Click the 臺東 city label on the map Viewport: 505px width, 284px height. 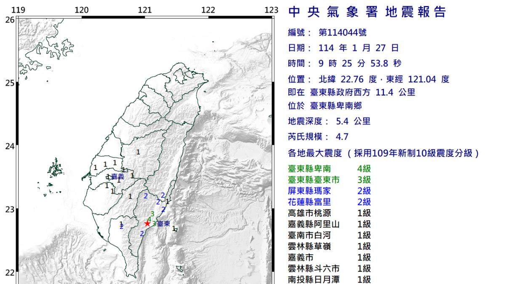164,224
